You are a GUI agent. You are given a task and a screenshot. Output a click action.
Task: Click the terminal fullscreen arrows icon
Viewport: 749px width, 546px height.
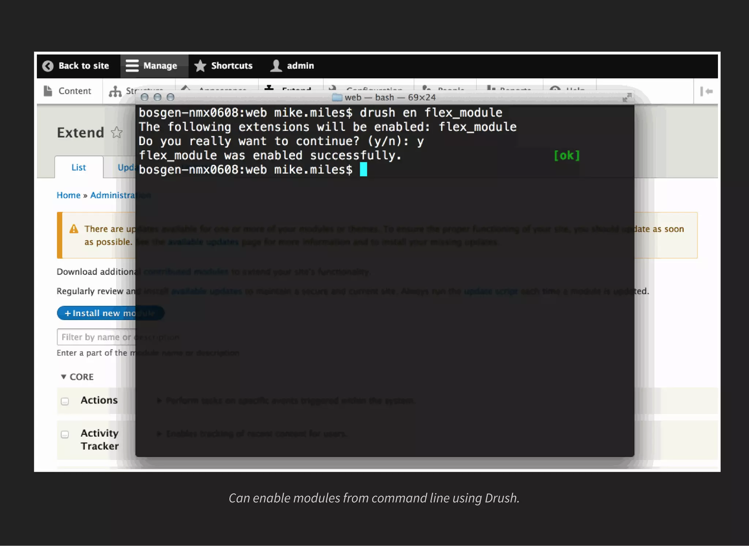(627, 97)
